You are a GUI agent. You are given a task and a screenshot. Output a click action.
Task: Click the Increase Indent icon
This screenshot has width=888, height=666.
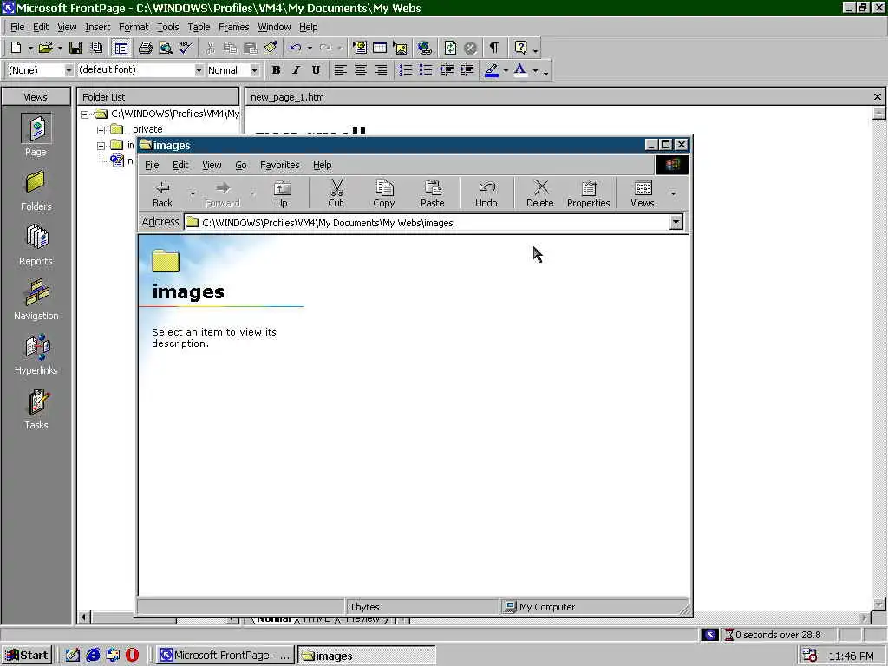click(467, 70)
